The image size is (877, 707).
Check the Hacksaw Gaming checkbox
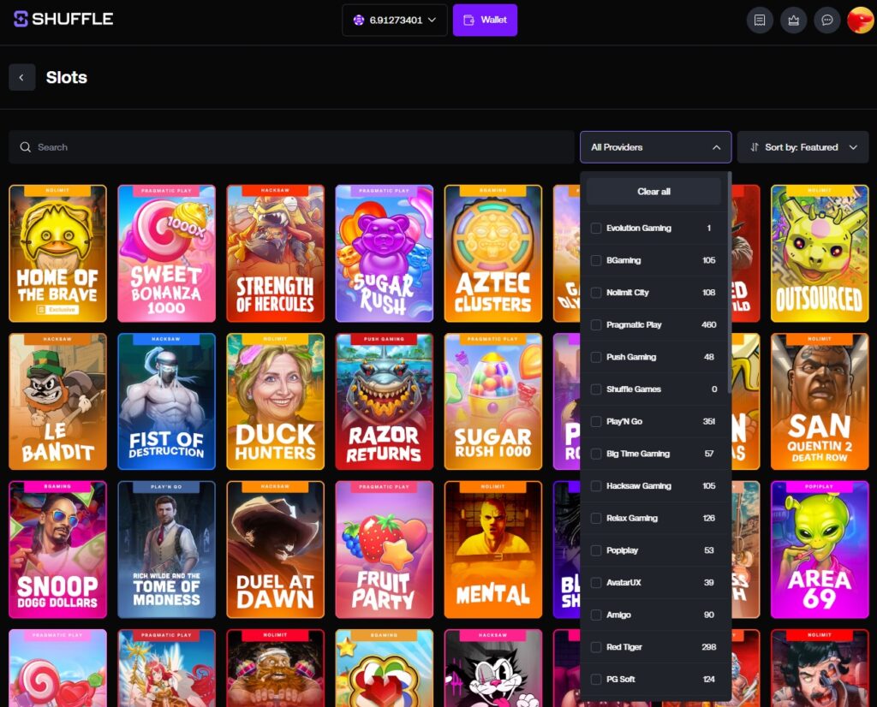[x=596, y=485]
